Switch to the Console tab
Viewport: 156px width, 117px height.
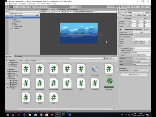click(x=18, y=56)
